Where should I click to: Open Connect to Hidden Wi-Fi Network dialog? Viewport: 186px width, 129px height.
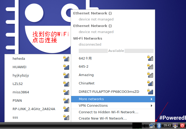point(113,112)
